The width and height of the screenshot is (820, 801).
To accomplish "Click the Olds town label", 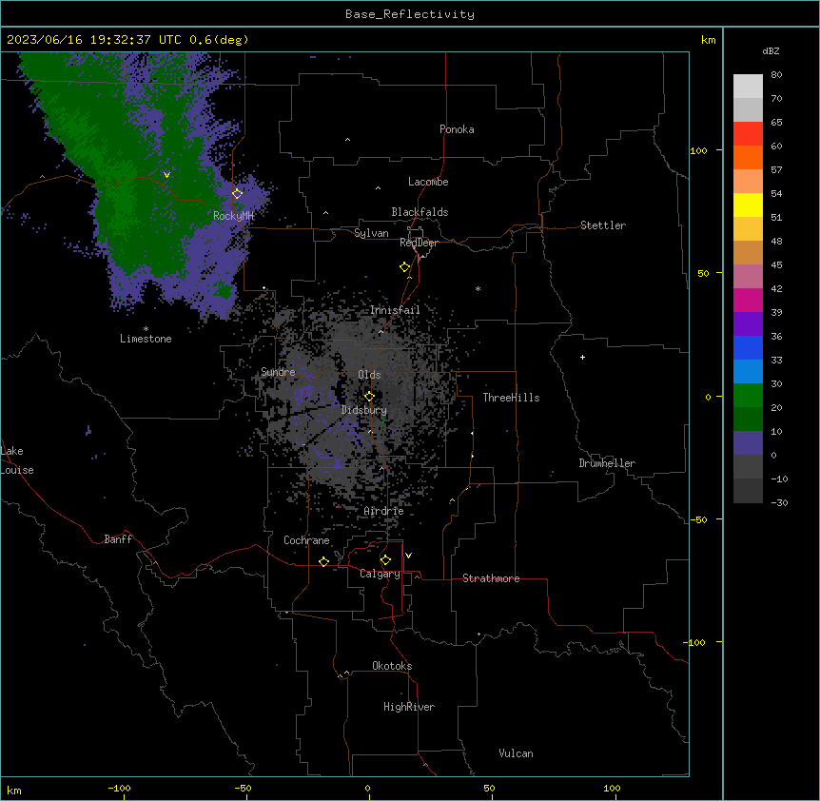I will pos(369,375).
